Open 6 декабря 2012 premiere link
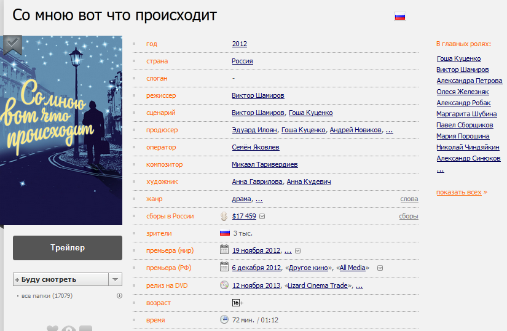Viewport: 507px width, 331px height. pyautogui.click(x=257, y=268)
